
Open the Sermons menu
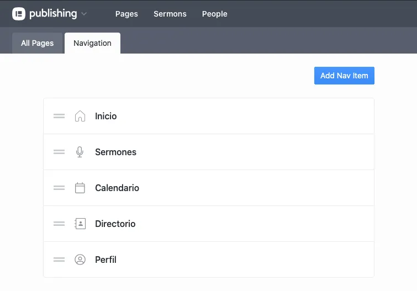(x=170, y=14)
